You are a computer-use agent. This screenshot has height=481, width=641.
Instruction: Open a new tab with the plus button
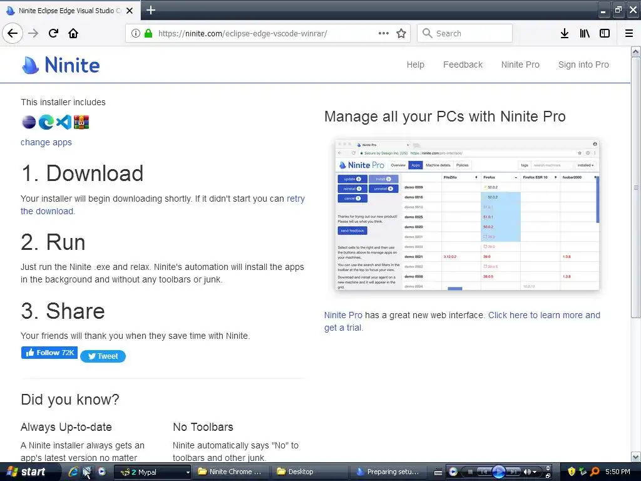150,10
